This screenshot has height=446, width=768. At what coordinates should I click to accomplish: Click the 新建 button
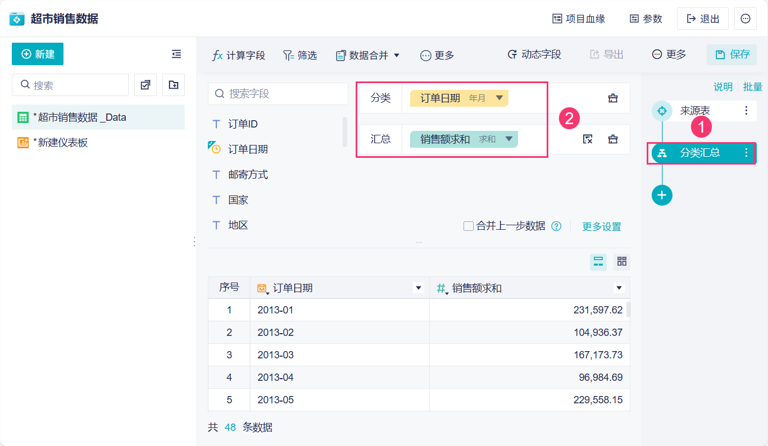pyautogui.click(x=38, y=54)
